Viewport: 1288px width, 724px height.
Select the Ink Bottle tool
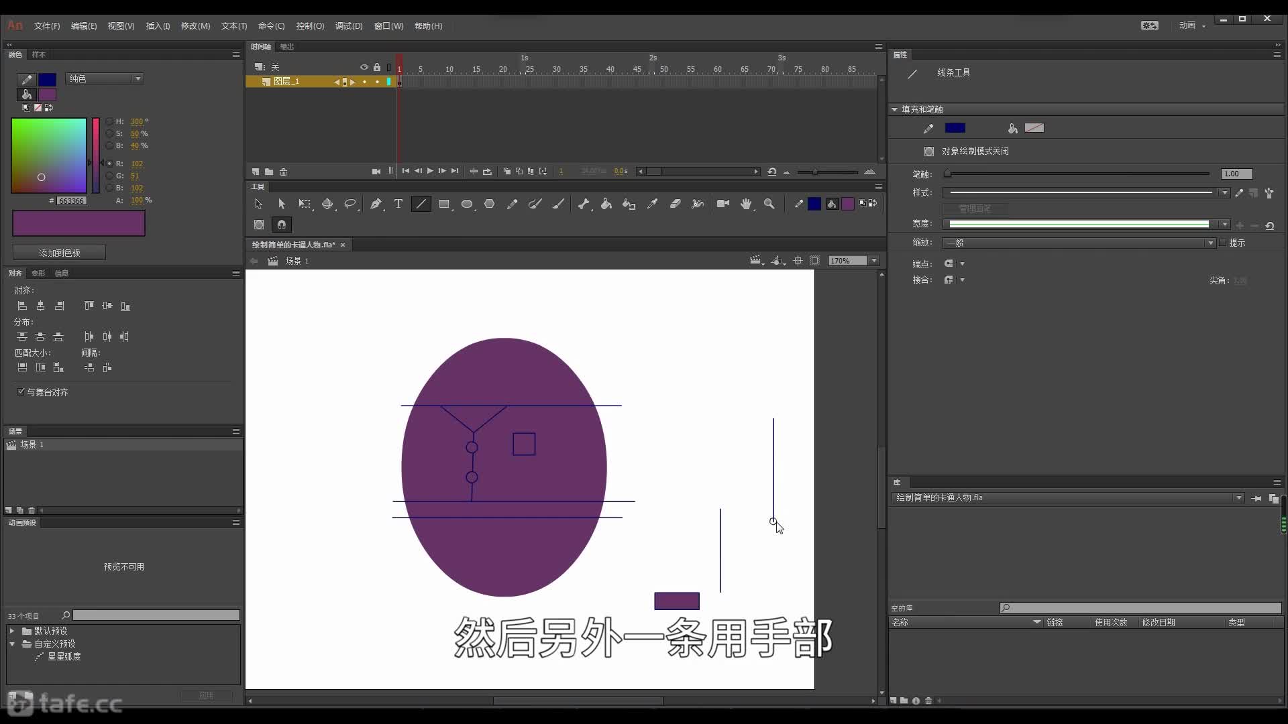[629, 204]
